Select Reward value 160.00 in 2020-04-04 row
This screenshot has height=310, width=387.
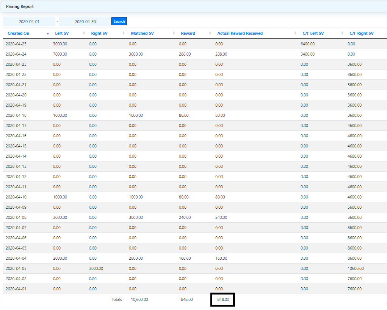(185, 258)
